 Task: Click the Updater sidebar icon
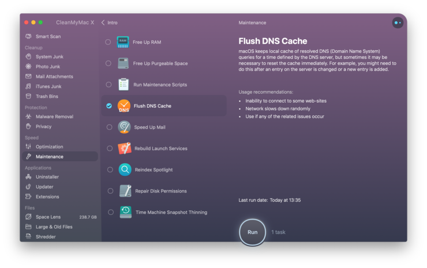point(28,187)
